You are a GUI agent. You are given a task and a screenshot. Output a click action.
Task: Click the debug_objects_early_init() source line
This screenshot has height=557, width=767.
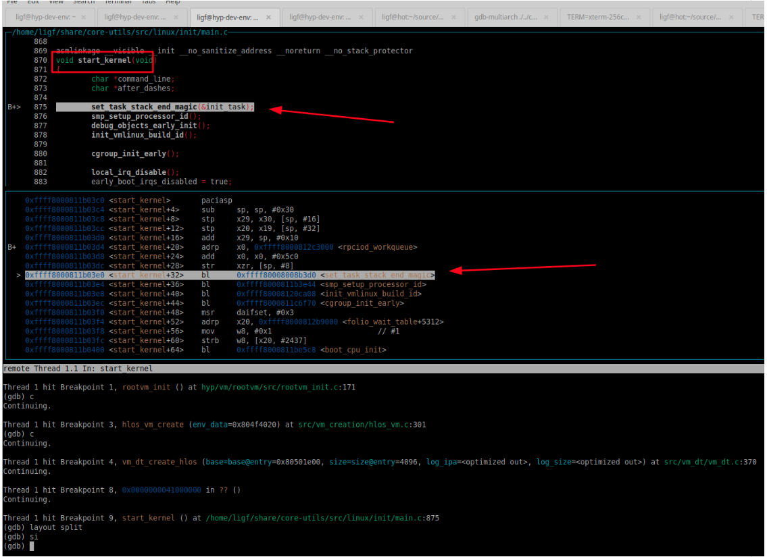(x=150, y=126)
